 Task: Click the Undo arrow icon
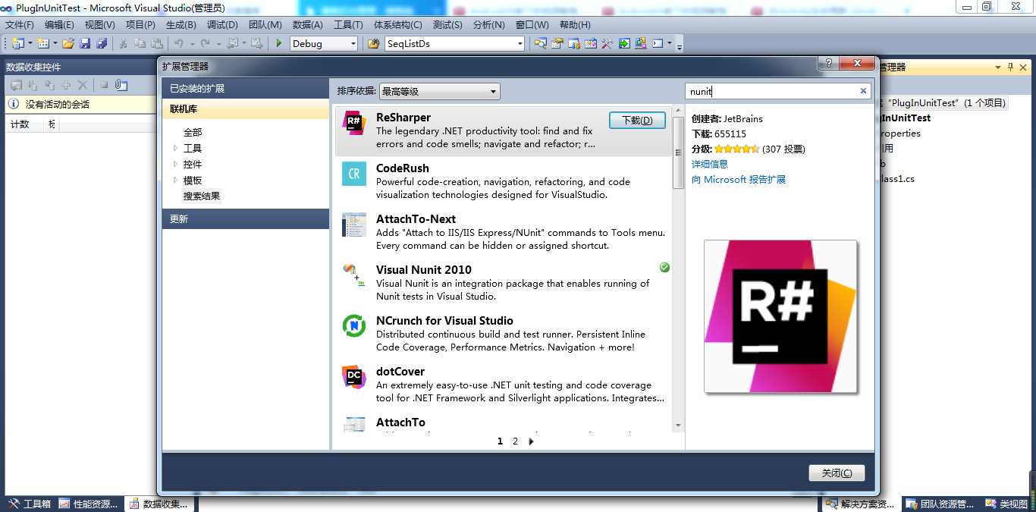click(x=178, y=43)
